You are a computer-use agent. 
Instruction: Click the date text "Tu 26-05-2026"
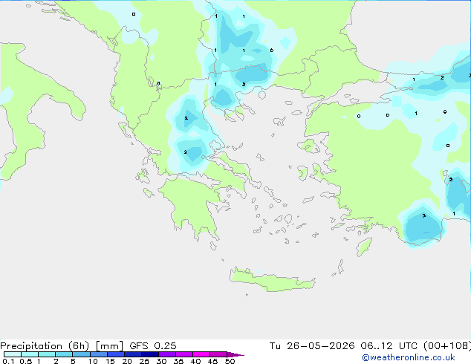point(312,346)
